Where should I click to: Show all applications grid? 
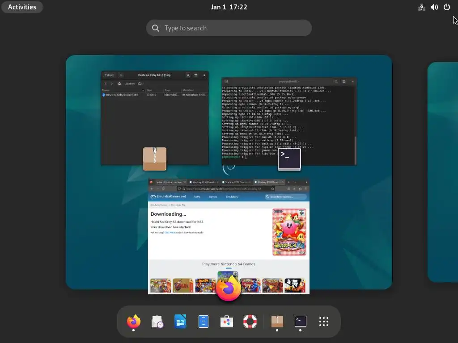pyautogui.click(x=324, y=322)
